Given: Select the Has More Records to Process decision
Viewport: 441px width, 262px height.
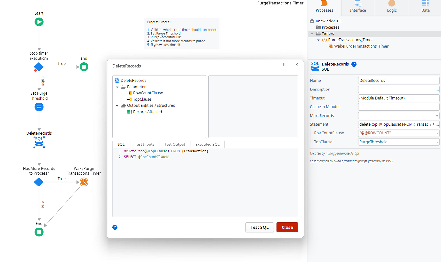Looking at the screenshot, I should [39, 182].
